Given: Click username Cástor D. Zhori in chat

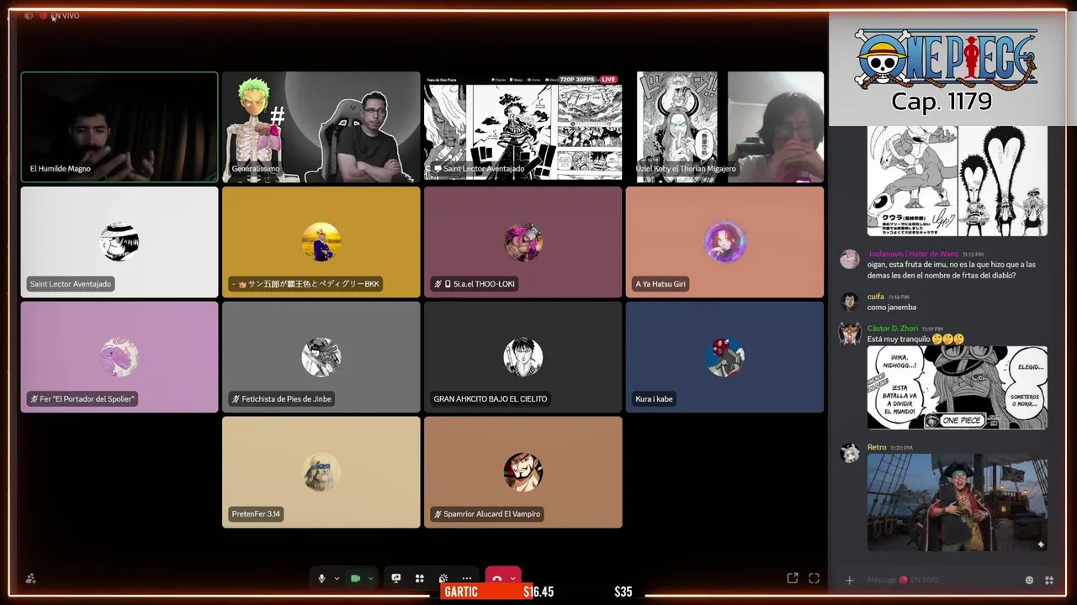Looking at the screenshot, I should (x=893, y=329).
